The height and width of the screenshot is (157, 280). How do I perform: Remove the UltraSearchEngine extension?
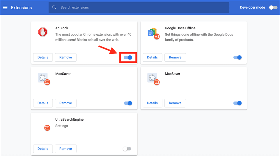tap(65, 149)
